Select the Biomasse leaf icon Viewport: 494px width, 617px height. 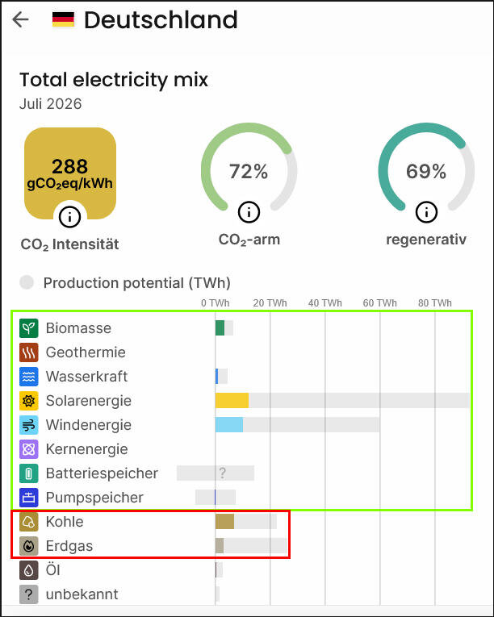click(x=29, y=328)
